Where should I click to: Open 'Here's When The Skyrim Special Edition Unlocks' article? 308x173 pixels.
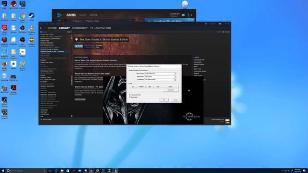tap(95, 61)
